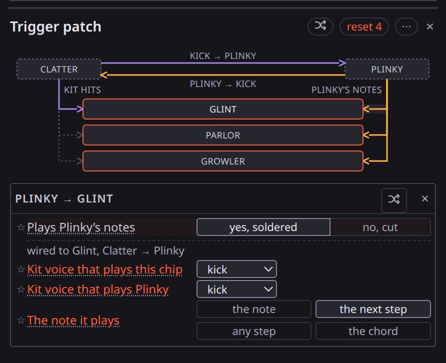
Task: Click the wired to Glint, Clatter → Plinky text
Action: (x=106, y=251)
